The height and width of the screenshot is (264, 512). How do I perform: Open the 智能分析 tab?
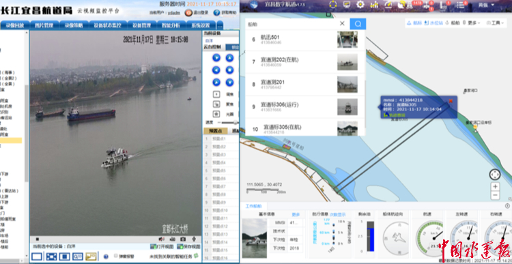pos(171,25)
